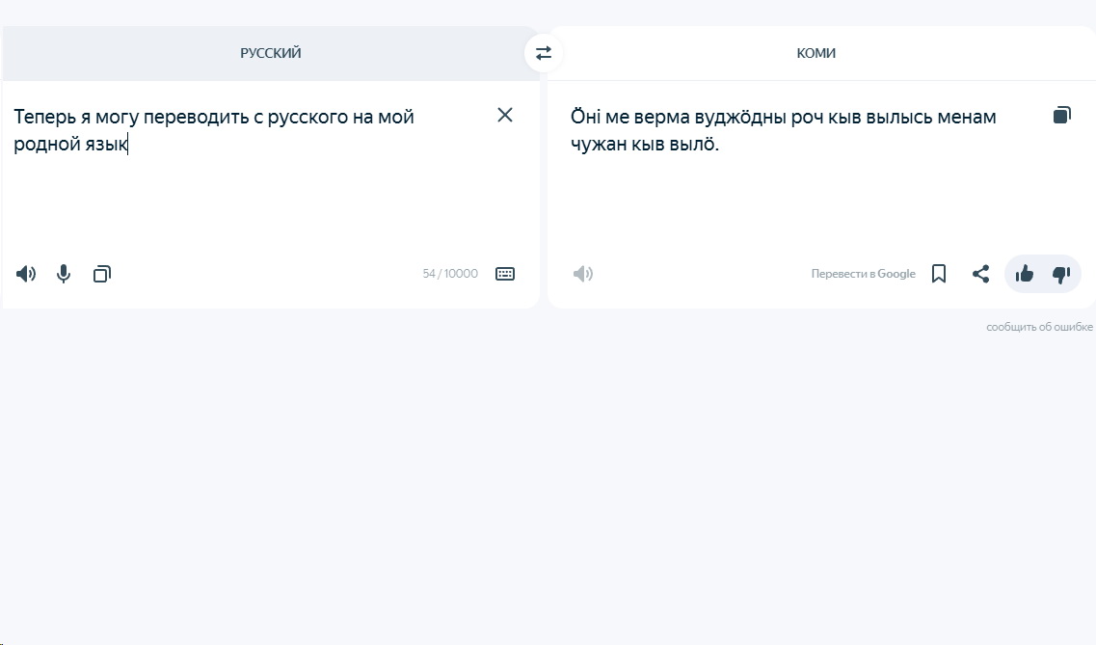Save the translation to bookmarks
This screenshot has height=645, width=1096.
coord(939,274)
